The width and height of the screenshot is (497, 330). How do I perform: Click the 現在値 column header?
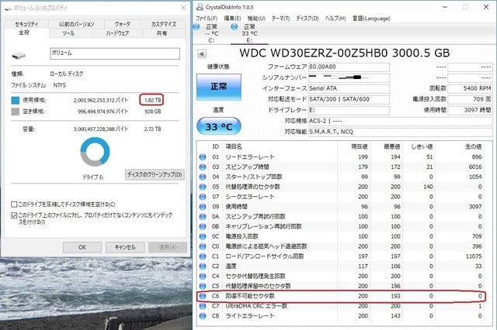pyautogui.click(x=359, y=146)
